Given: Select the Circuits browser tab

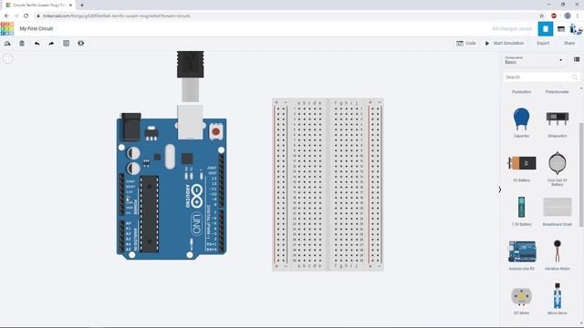Looking at the screenshot, I should [x=38, y=5].
